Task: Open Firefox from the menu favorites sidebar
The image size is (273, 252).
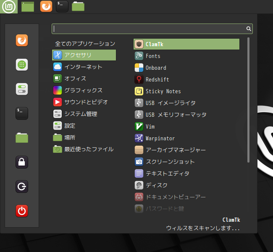Action: coord(22,40)
